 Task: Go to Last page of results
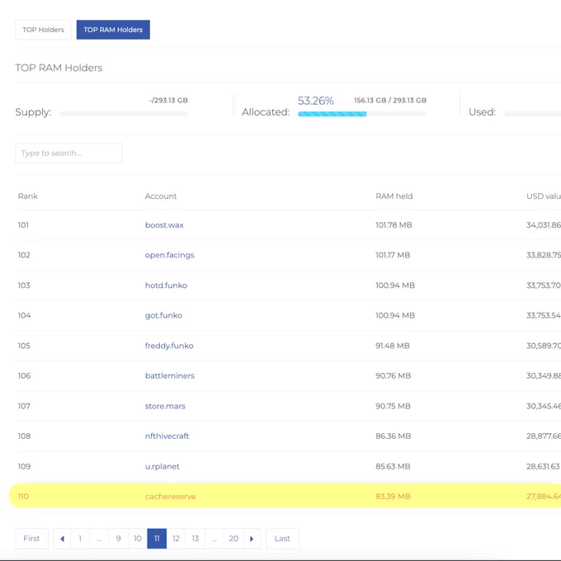tap(282, 539)
